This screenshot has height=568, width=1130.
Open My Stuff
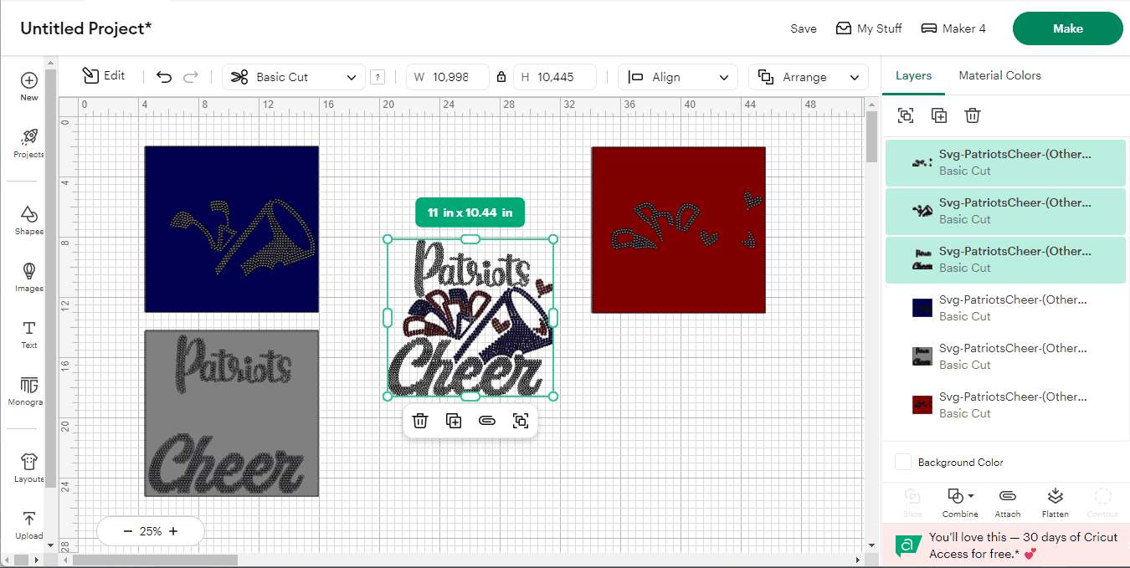[x=869, y=28]
